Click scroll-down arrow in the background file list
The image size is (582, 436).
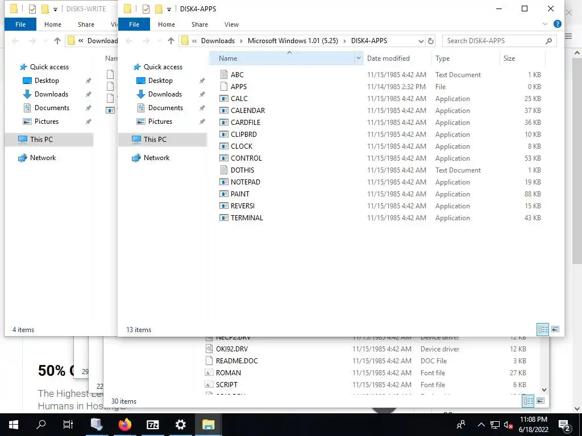pyautogui.click(x=544, y=389)
